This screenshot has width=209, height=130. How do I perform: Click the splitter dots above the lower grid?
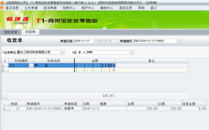pyautogui.click(x=182, y=101)
